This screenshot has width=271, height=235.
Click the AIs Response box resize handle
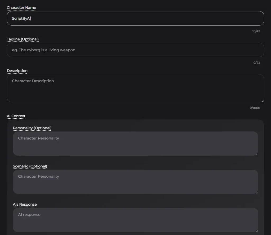tap(256, 231)
